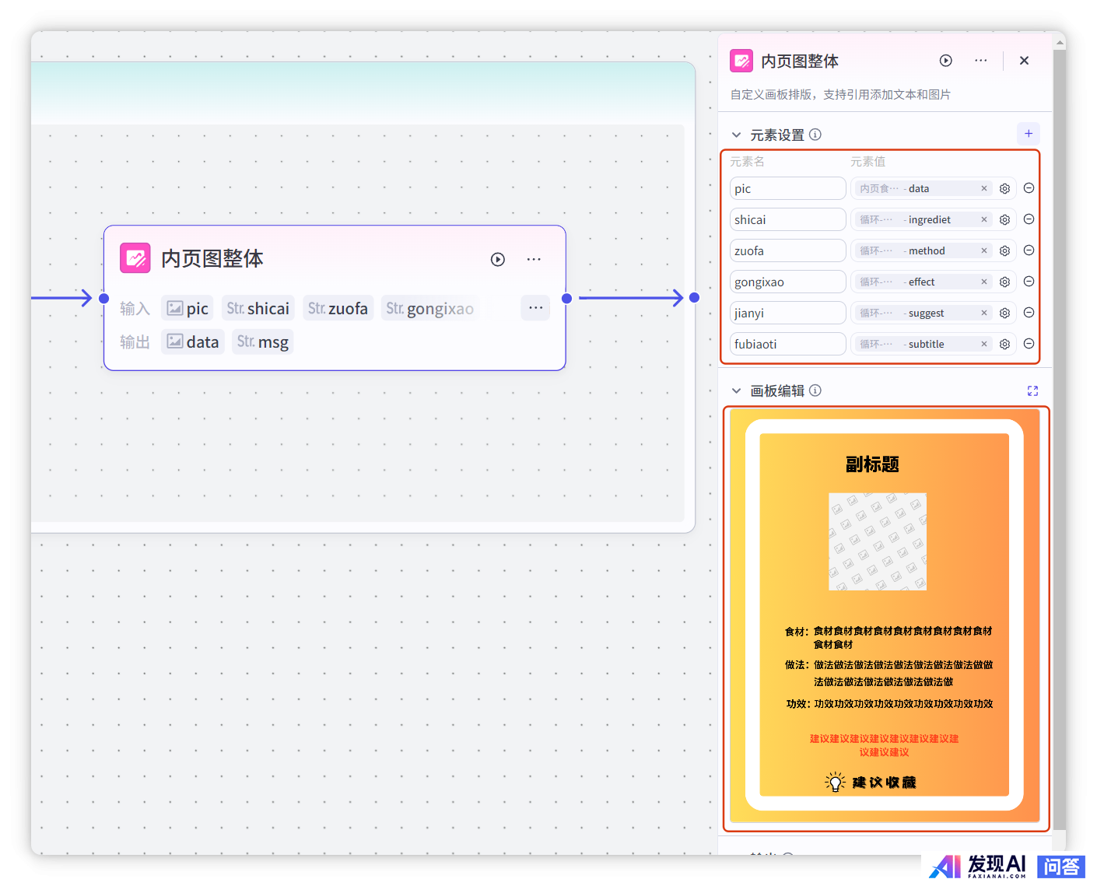1097x886 pixels.
Task: Clear the data reference in the pic row
Action: [x=983, y=189]
